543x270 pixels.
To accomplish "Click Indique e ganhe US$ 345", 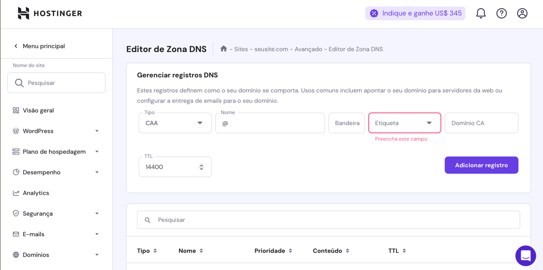I will [415, 13].
